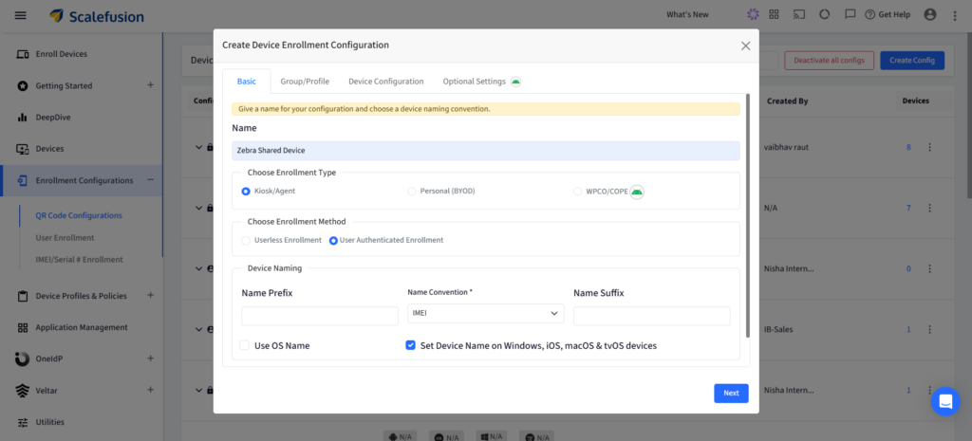Click Deactivate all configs button
The image size is (972, 441).
pyautogui.click(x=829, y=60)
